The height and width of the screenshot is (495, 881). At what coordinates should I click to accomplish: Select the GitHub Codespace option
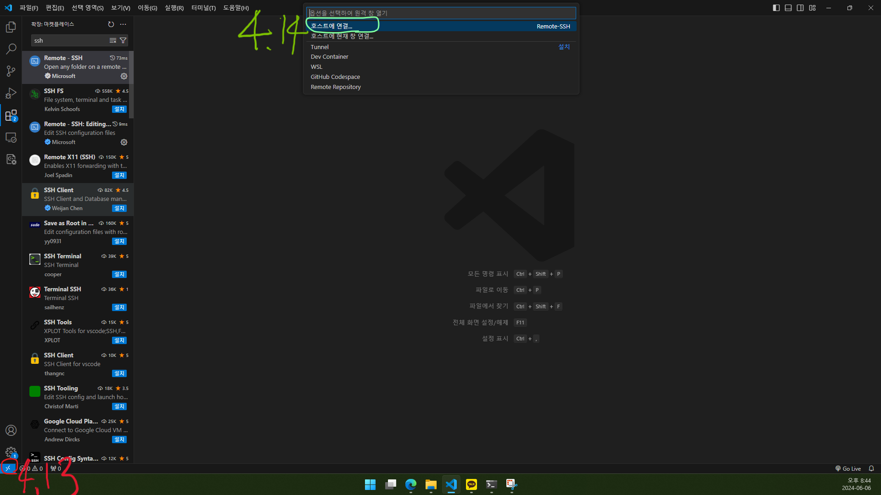tap(441, 77)
